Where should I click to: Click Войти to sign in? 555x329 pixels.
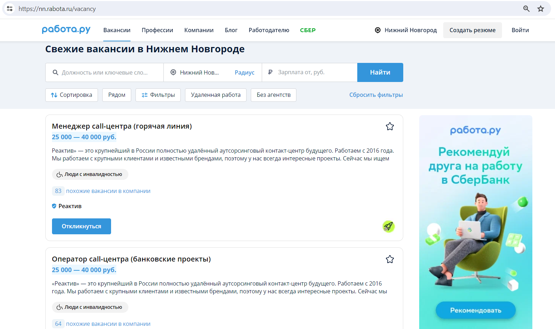[520, 30]
